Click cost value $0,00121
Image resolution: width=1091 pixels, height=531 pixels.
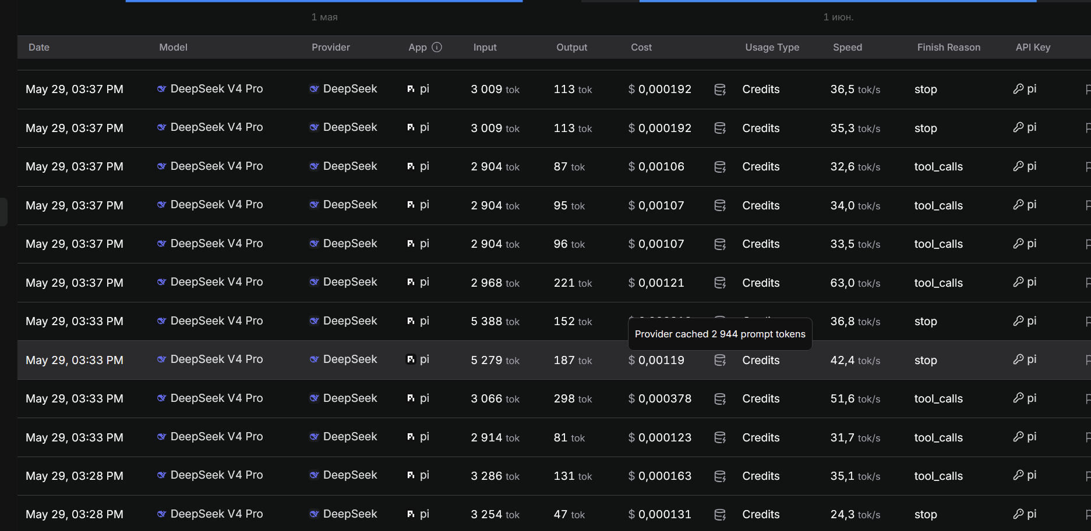[x=656, y=283]
